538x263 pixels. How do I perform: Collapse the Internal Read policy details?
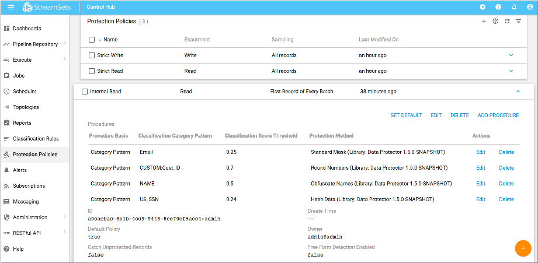[518, 92]
